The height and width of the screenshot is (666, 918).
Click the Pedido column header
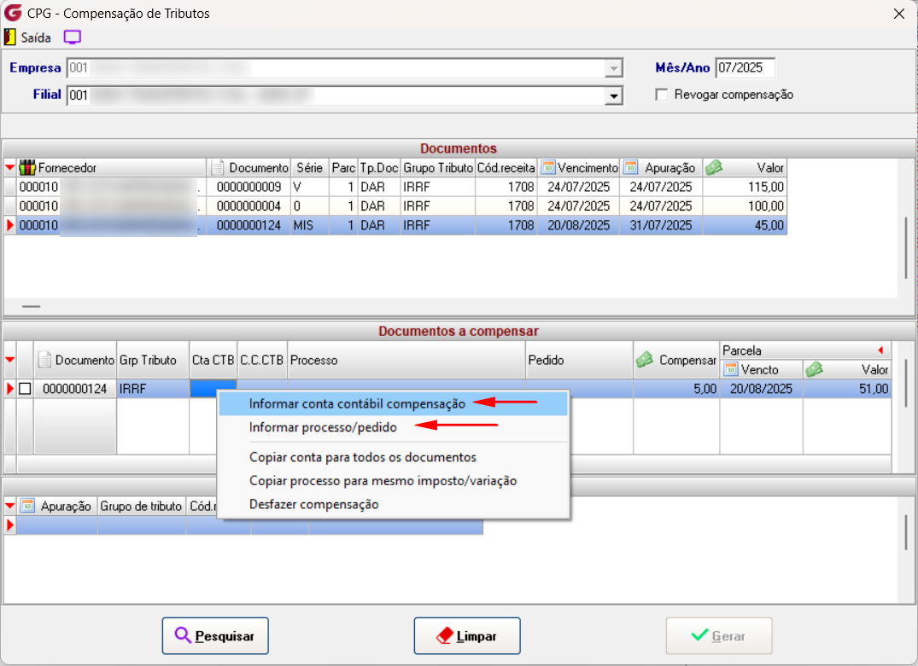(x=579, y=360)
